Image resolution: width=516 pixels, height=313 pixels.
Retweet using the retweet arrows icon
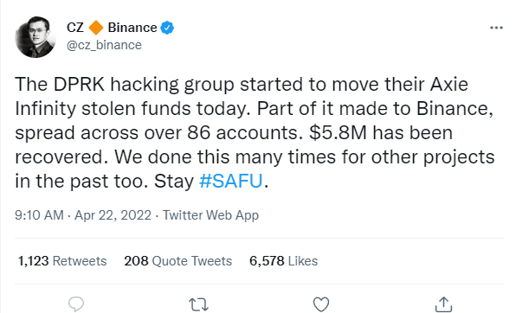(x=199, y=304)
